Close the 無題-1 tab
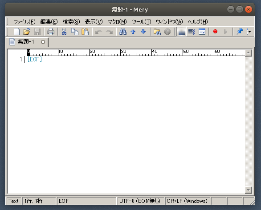This screenshot has height=210, width=261. [43, 42]
